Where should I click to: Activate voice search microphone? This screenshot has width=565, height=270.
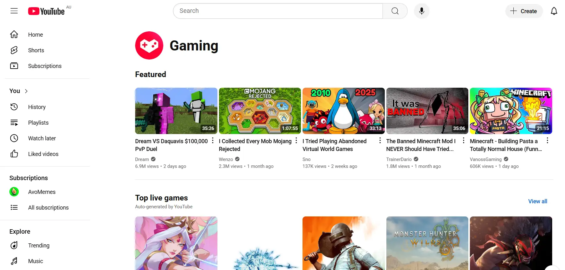421,11
